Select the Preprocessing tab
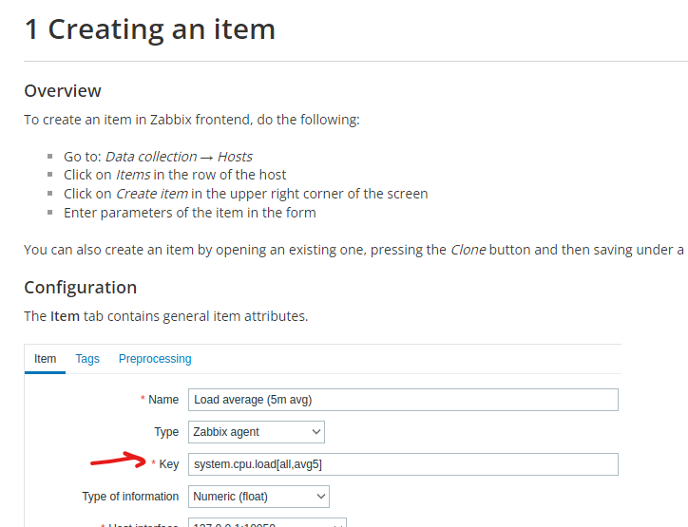Image resolution: width=688 pixels, height=527 pixels. 155,359
